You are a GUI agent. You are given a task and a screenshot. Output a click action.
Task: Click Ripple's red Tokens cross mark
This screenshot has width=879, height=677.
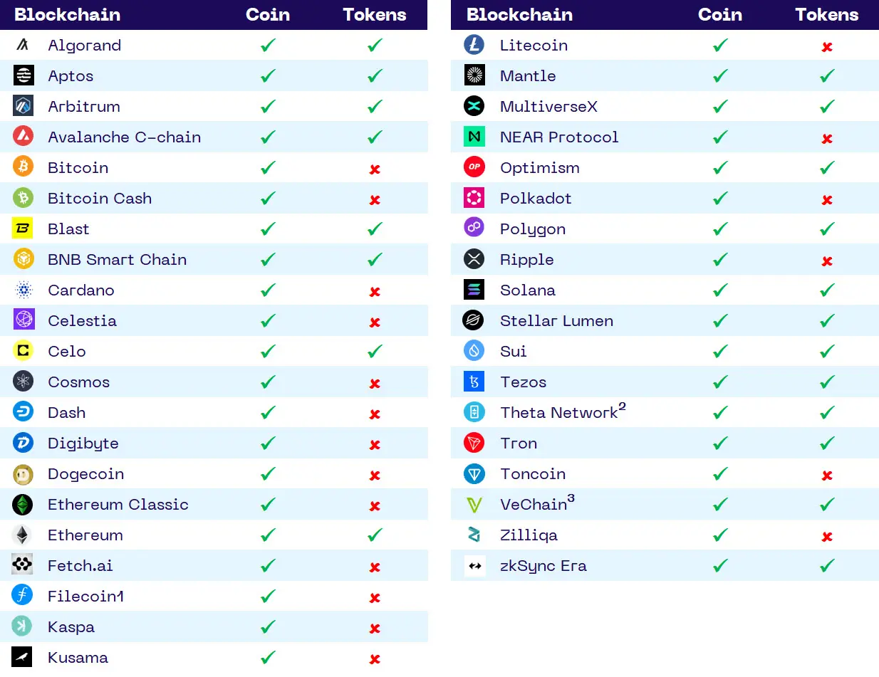coord(827,261)
